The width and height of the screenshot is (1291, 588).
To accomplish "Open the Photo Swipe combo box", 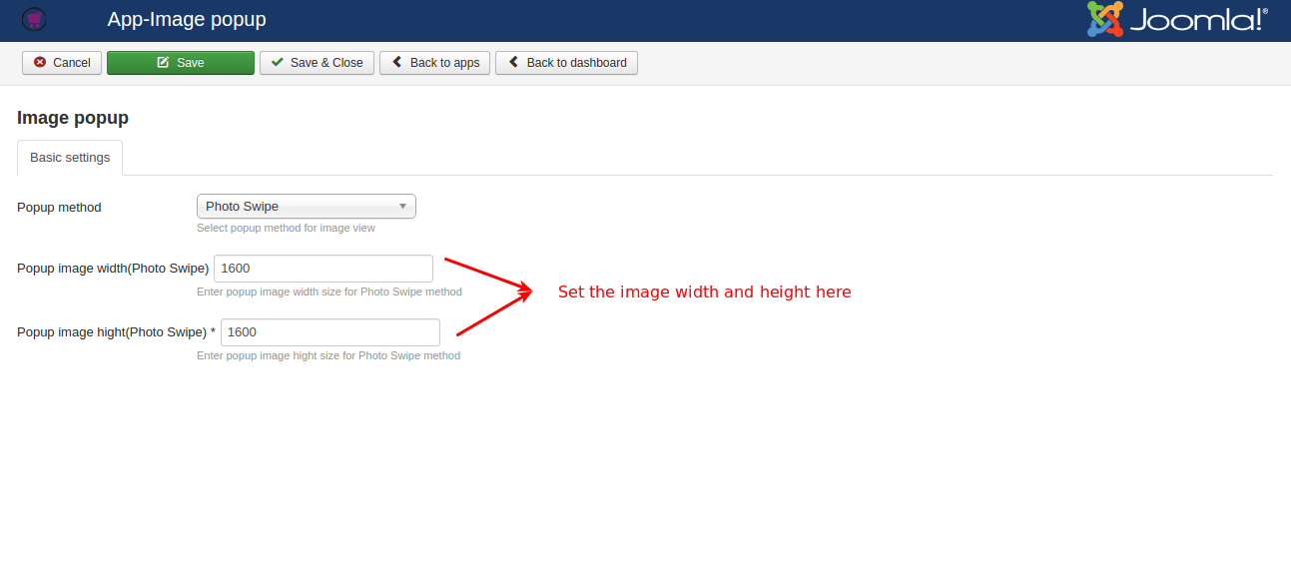I will coord(300,207).
